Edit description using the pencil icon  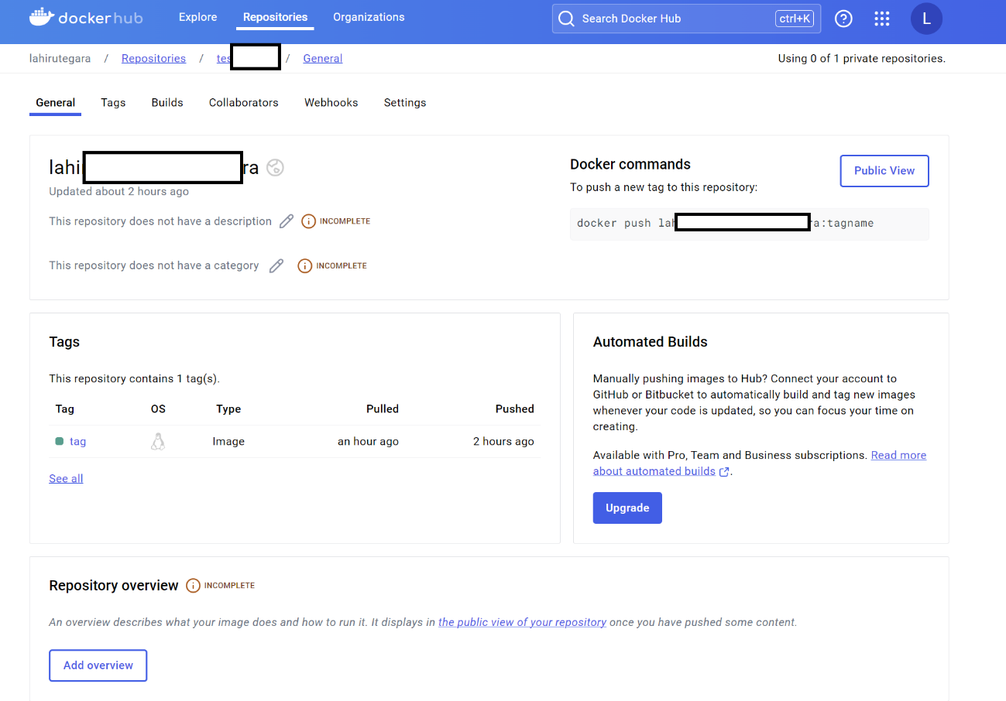click(287, 221)
